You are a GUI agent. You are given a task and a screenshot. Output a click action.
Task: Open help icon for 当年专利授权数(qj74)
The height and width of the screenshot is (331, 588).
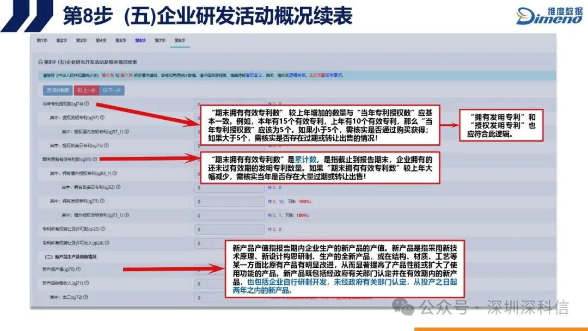[x=87, y=104]
